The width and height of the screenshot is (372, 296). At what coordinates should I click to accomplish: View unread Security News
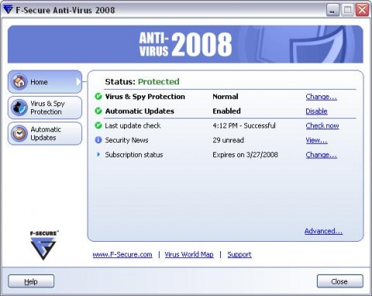coord(316,140)
